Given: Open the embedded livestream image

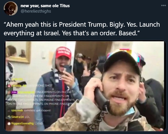Looking at the screenshot, I should (85, 86).
